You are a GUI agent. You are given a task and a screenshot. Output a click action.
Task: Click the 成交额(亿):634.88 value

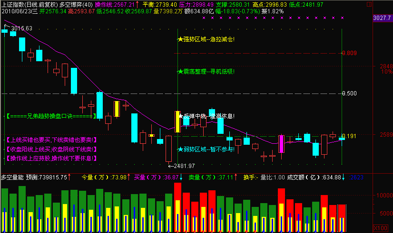tap(314, 177)
